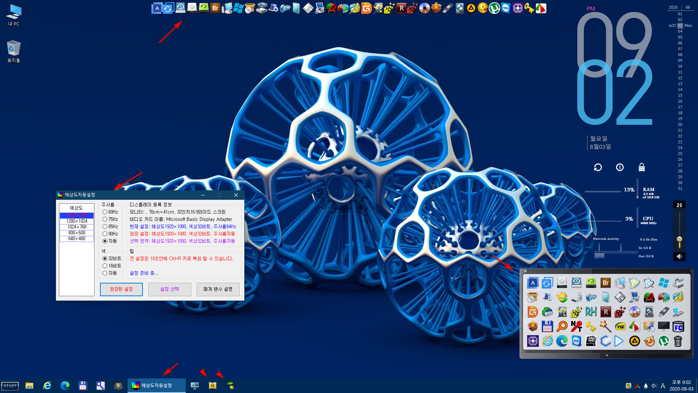
Task: Launch uTorrent from the top dock
Action: pyautogui.click(x=494, y=8)
